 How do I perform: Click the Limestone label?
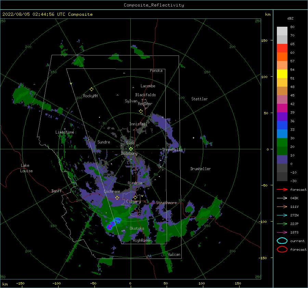[x=65, y=132]
